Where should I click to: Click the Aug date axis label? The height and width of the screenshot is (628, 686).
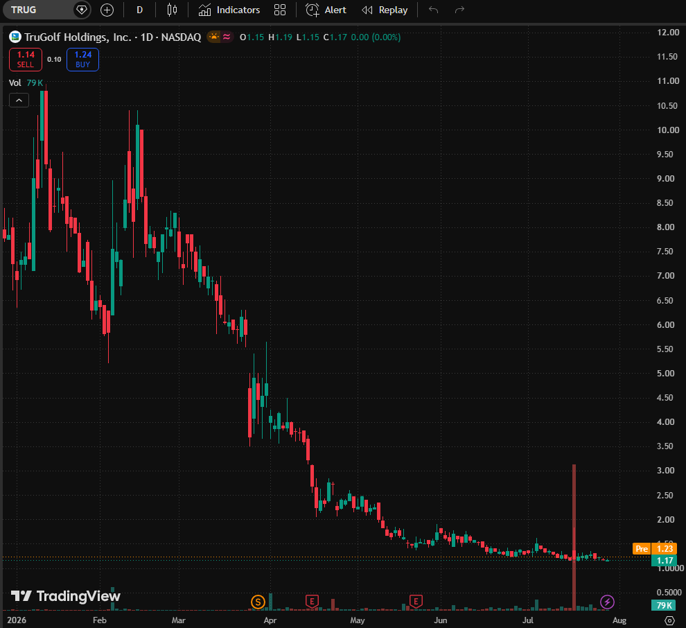click(x=619, y=620)
